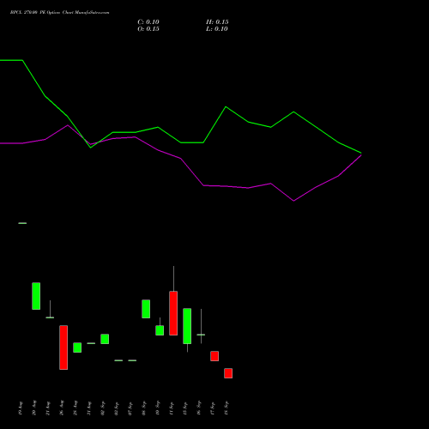
Task: Click the last red candle for 18 Sep
Action: 228,373
